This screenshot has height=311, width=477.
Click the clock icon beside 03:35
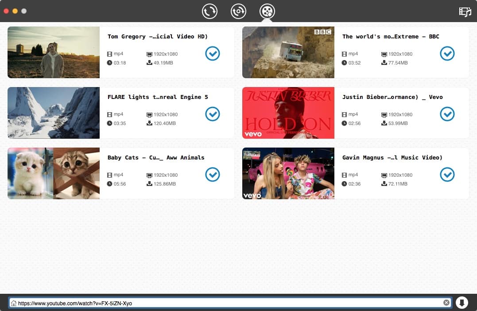109,123
